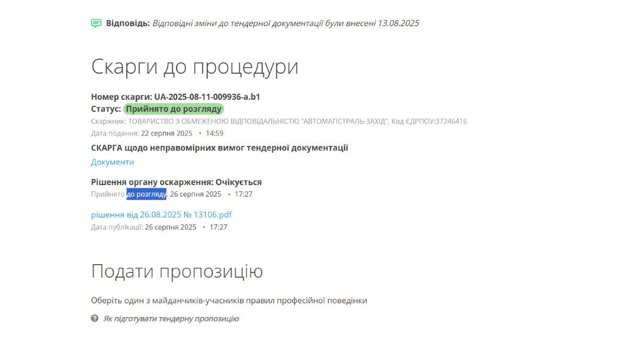Click the СКАРГА щодо неправомірних вимог title
The height and width of the screenshot is (353, 627).
click(x=219, y=148)
